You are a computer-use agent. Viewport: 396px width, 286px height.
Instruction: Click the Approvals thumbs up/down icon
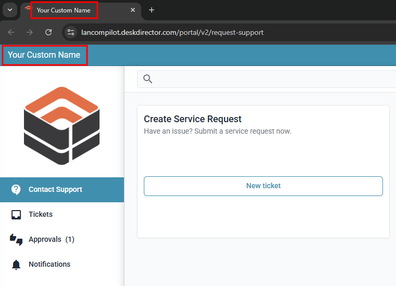click(16, 239)
